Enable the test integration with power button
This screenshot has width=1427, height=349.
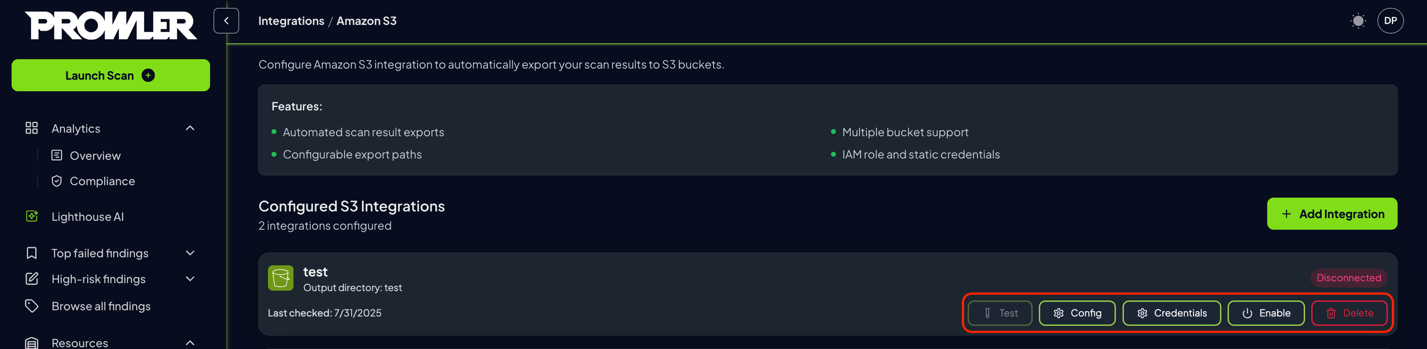coord(1266,313)
